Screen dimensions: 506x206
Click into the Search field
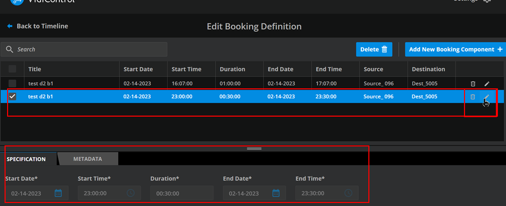[x=86, y=49]
